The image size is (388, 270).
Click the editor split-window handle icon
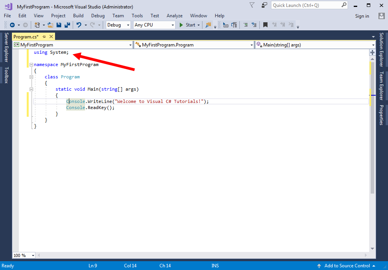point(372,52)
